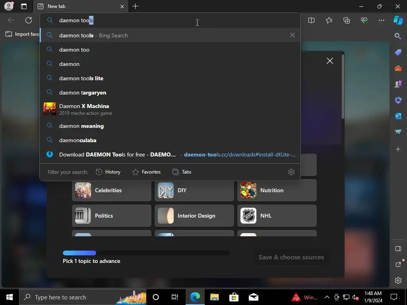Click Save & choose sources button
407x305 pixels.
[x=291, y=257]
